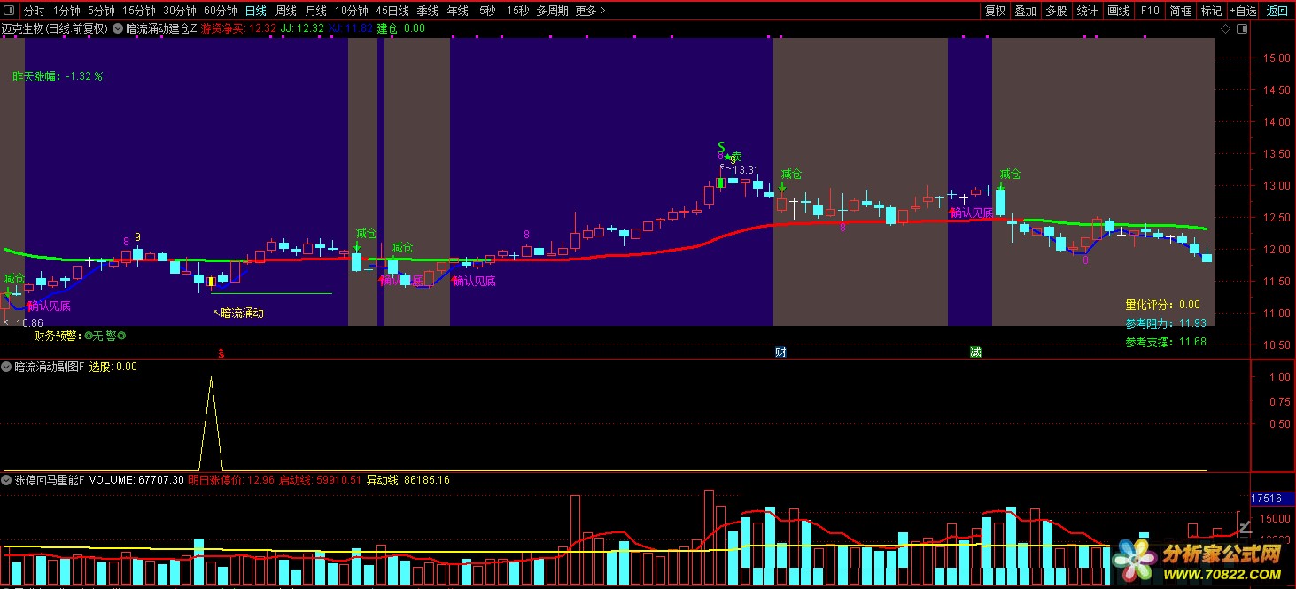The width and height of the screenshot is (1296, 589).
Task: Click the 13.31 high price label
Action: pyautogui.click(x=747, y=170)
